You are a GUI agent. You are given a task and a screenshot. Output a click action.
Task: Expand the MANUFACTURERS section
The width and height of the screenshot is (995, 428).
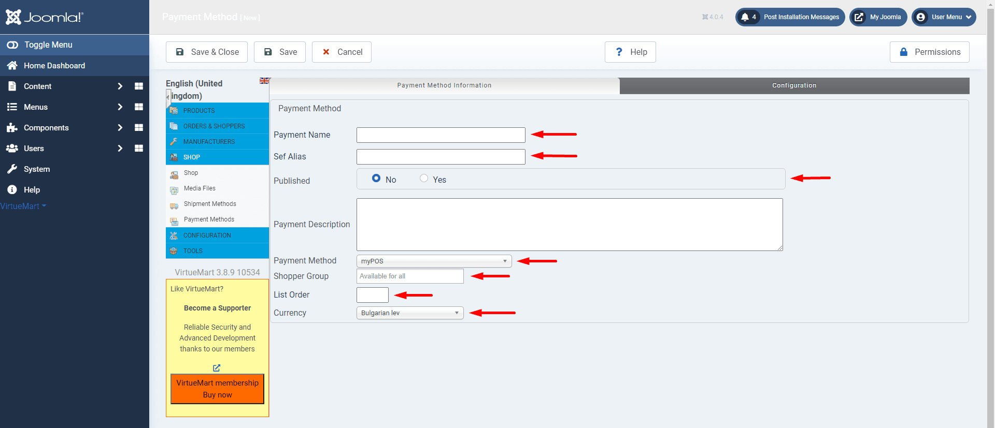click(217, 142)
